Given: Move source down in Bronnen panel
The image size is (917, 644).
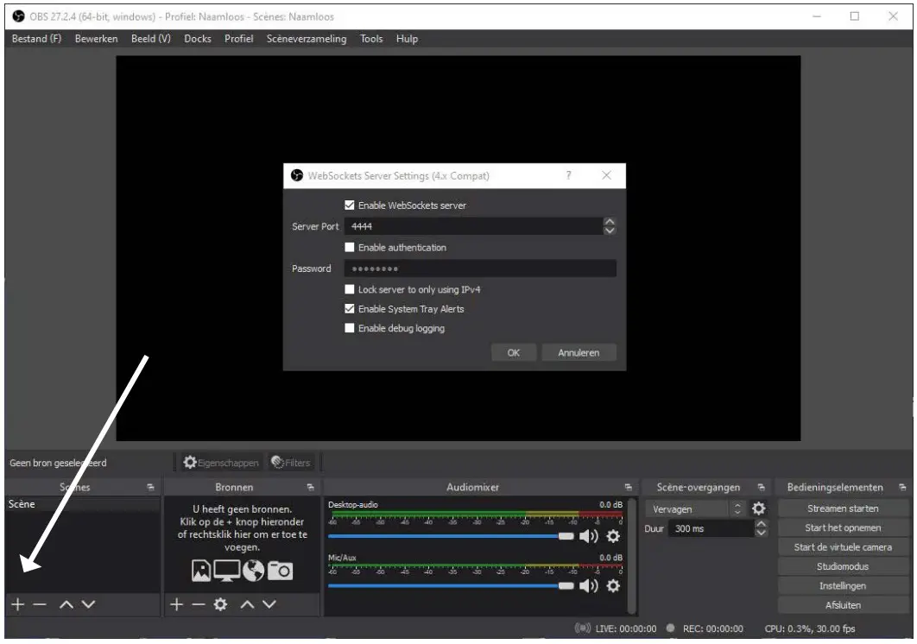Looking at the screenshot, I should [269, 604].
